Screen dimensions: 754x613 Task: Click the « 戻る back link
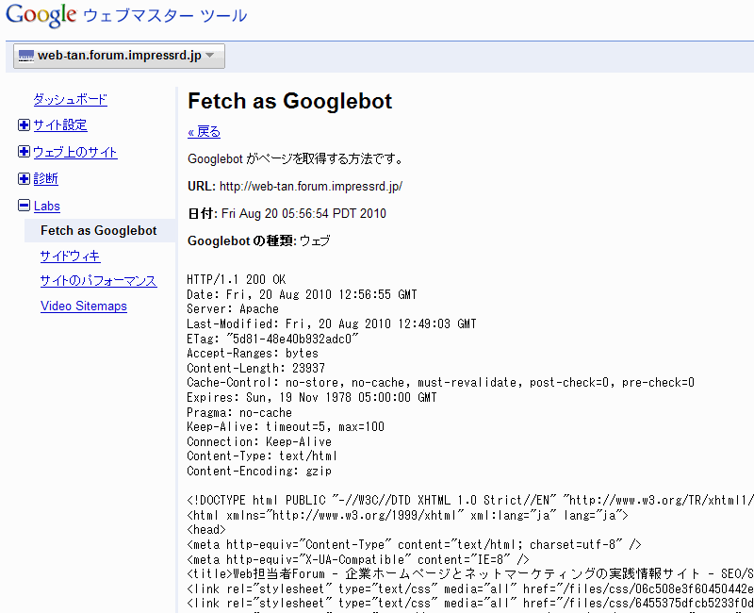(x=204, y=132)
